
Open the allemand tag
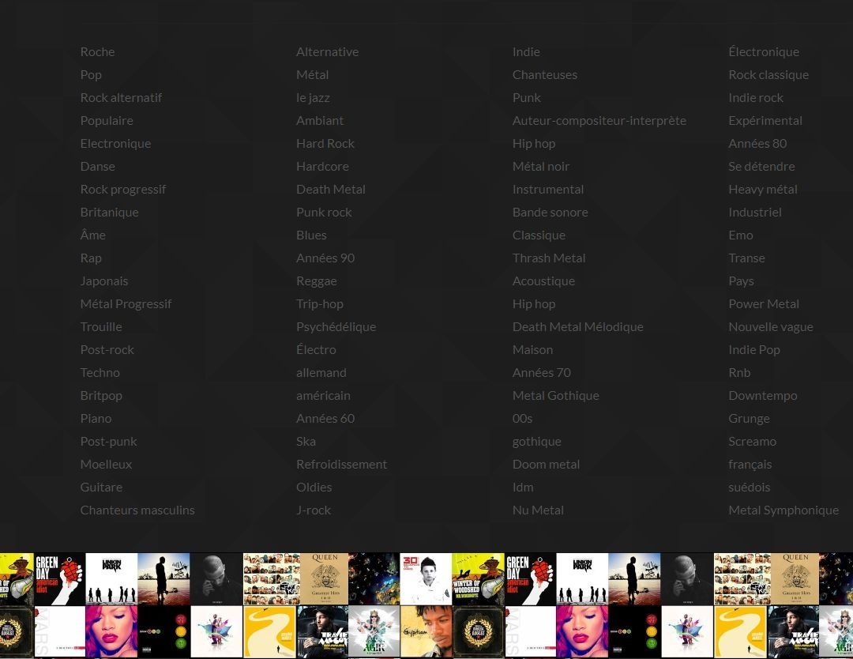click(x=321, y=372)
